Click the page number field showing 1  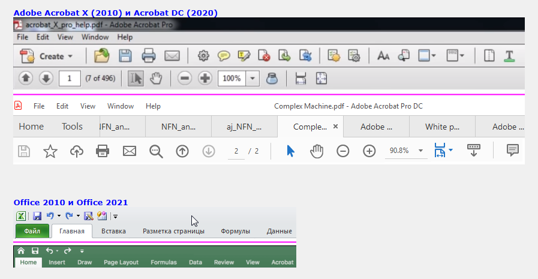coord(70,78)
